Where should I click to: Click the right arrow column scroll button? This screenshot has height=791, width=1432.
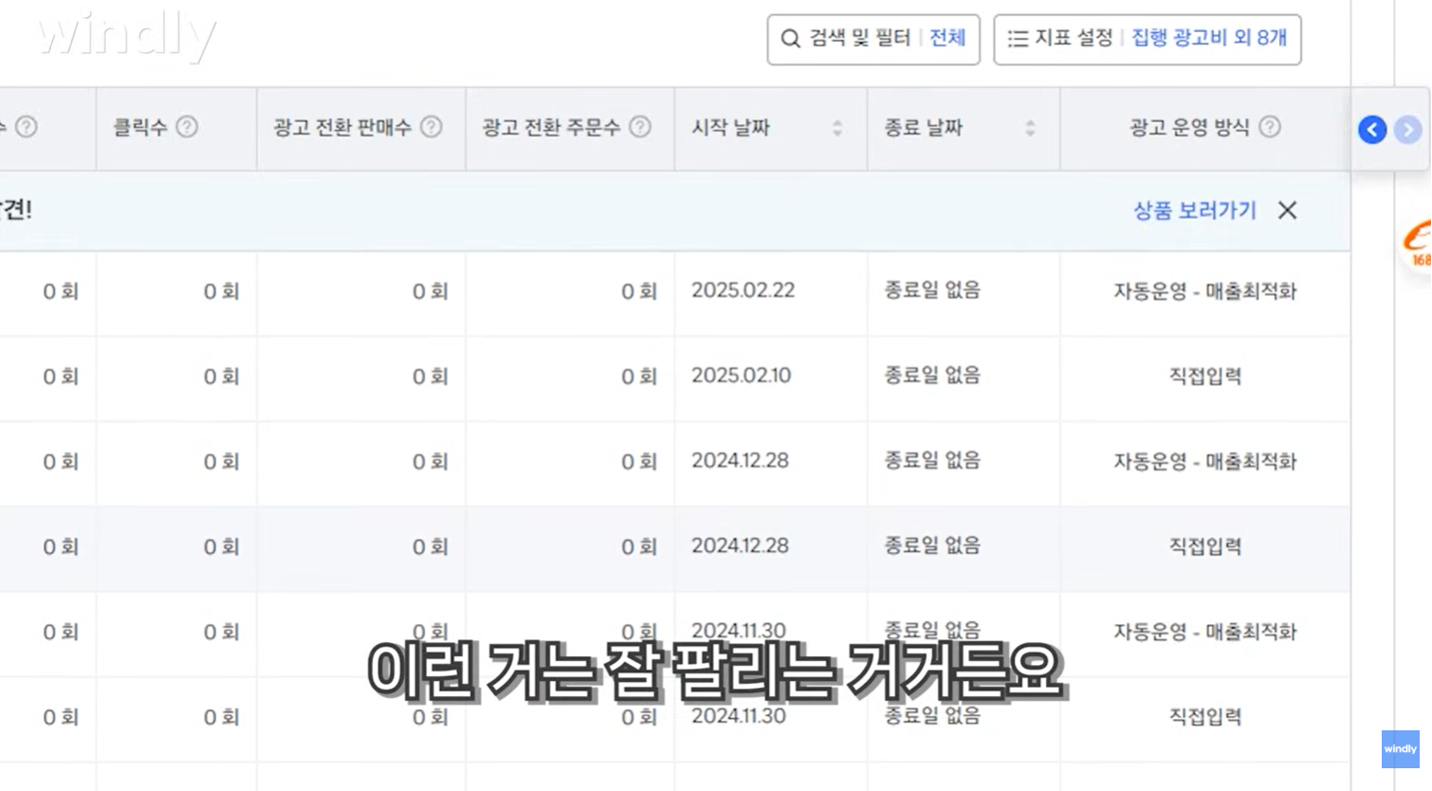1408,130
